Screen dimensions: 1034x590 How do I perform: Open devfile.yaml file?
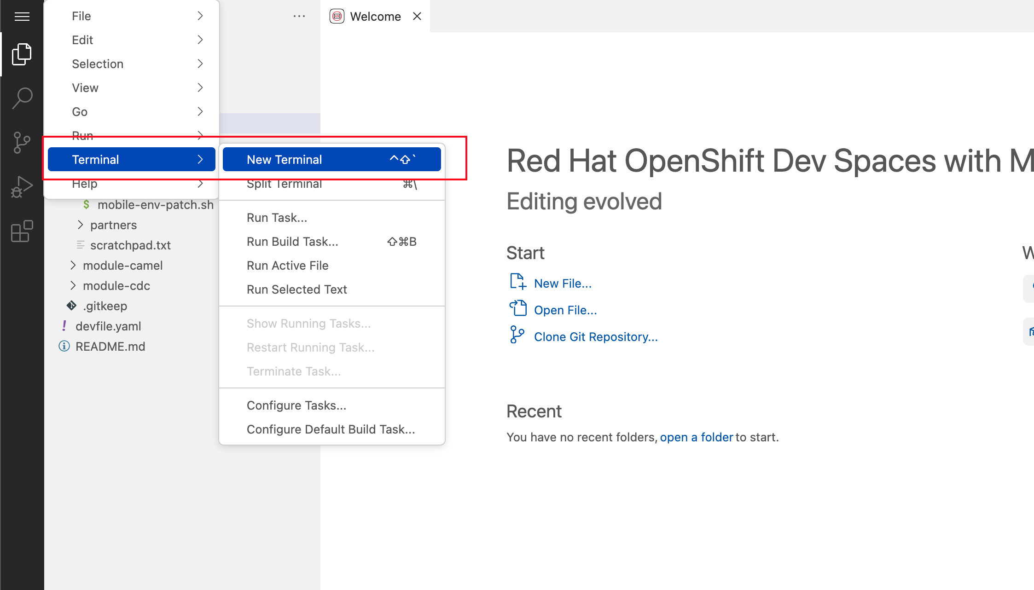pos(108,326)
